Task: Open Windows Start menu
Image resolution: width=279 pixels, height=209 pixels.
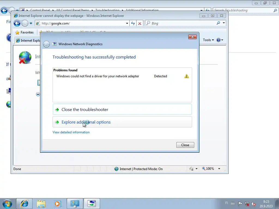Action: click(7, 204)
